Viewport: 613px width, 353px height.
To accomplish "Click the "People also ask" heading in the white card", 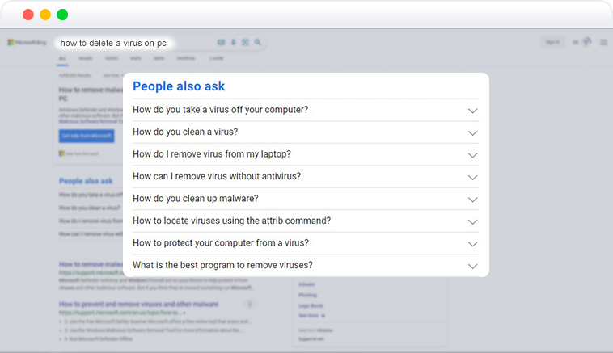I will pos(179,86).
